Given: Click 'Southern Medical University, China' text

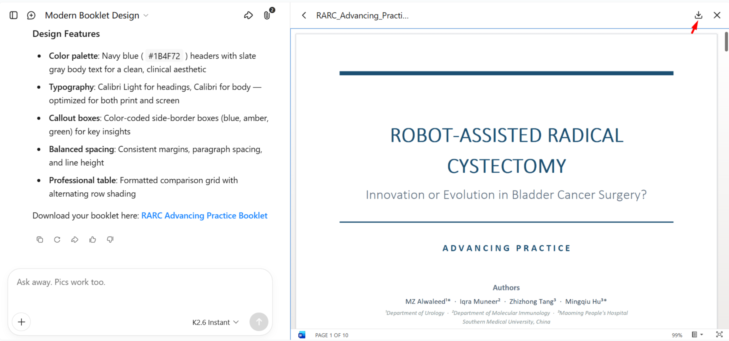Looking at the screenshot, I should (506, 322).
